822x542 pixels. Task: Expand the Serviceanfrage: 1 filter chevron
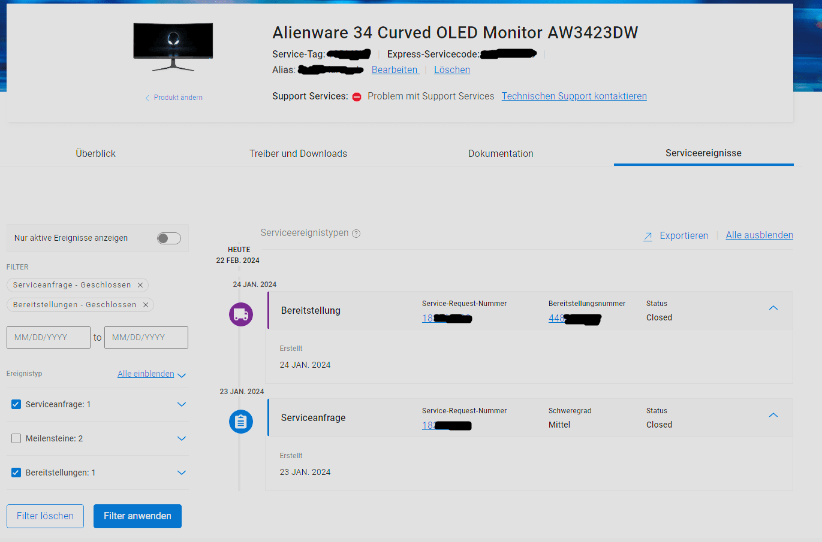(182, 404)
